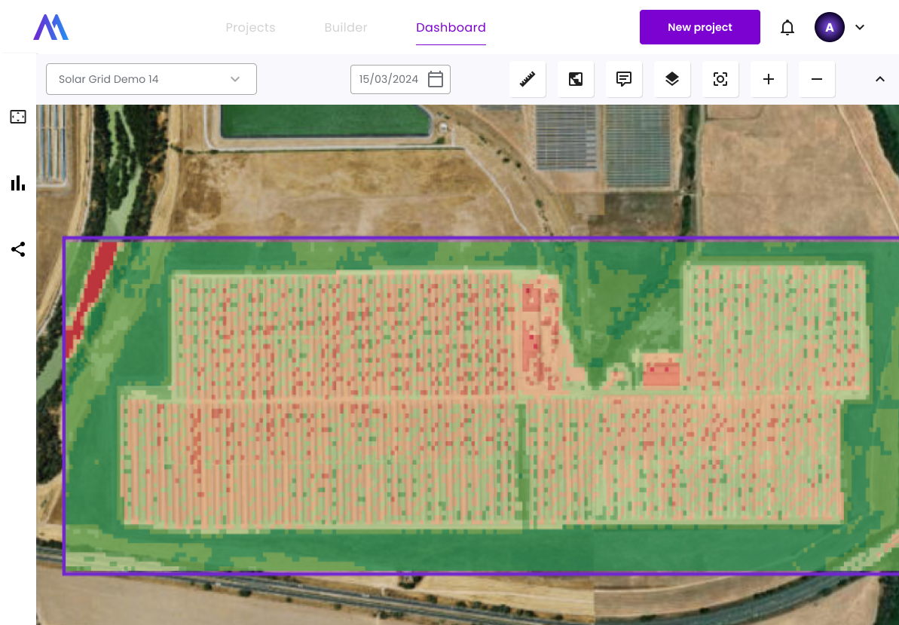
Task: Click the share icon in sidebar
Action: tap(18, 249)
